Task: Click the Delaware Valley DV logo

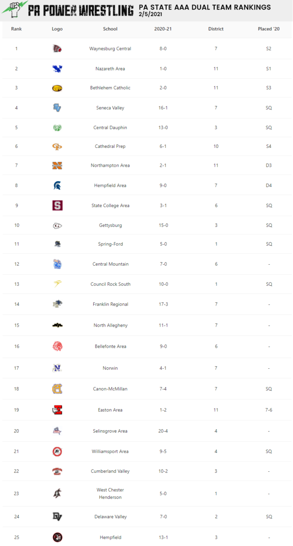Action: pos(57,517)
